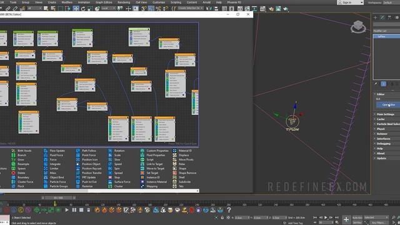Select the Birth Voxels operator

pyautogui.click(x=21, y=151)
